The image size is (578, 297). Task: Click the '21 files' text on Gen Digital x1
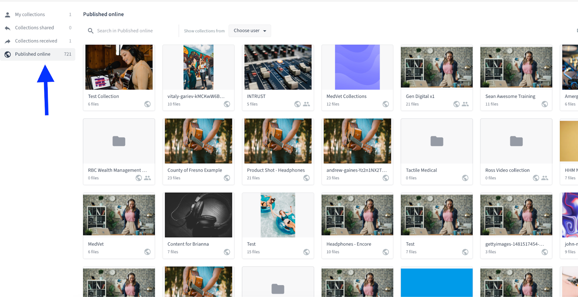click(x=412, y=104)
